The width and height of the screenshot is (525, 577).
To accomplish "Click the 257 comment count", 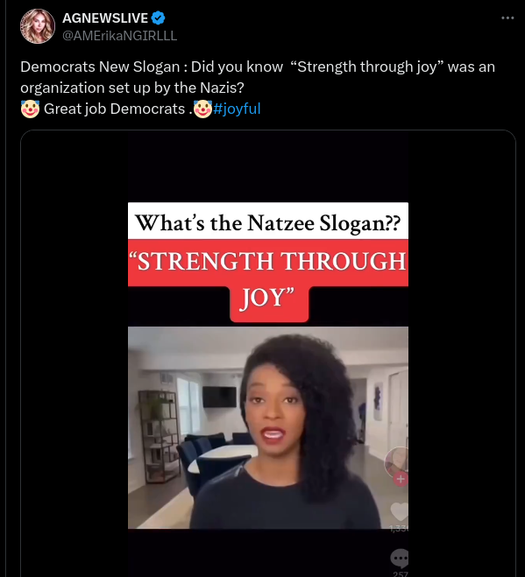I will click(401, 573).
